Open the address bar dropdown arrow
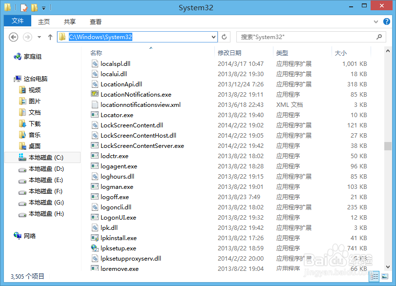Screen dimensions: 396x286 pyautogui.click(x=212, y=37)
